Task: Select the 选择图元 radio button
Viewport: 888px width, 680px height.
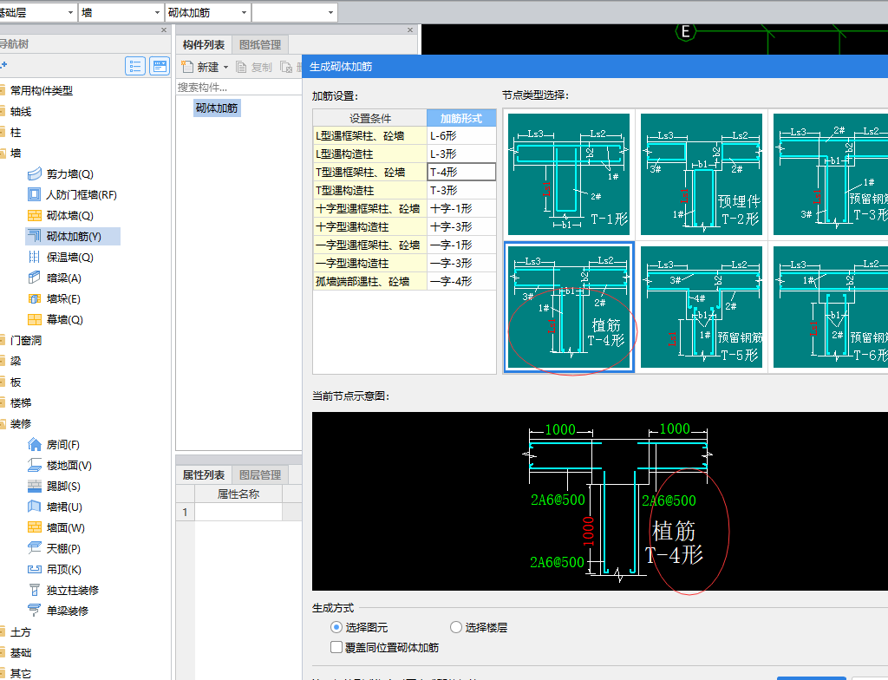Action: [336, 627]
